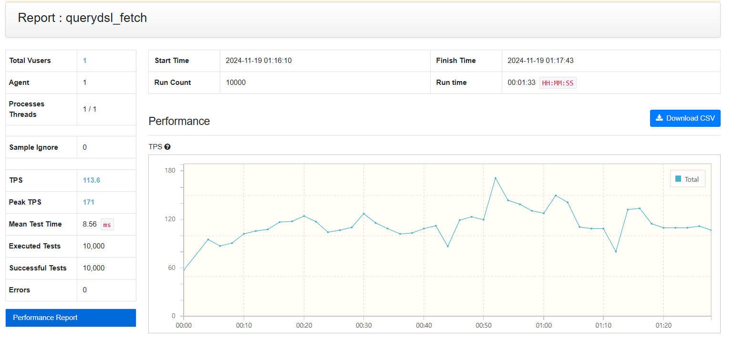Click the Successful Tests value 10,000

94,268
